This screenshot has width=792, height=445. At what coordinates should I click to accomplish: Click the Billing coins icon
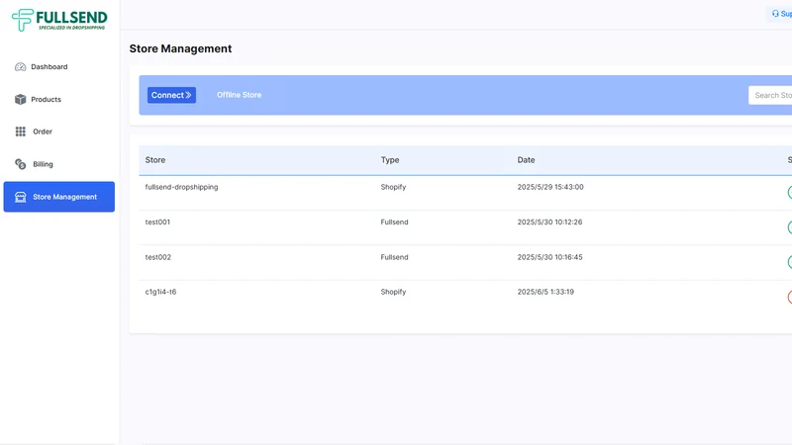click(20, 164)
